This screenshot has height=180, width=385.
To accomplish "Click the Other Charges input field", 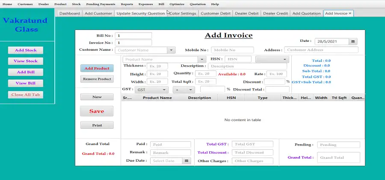I will tap(252, 161).
